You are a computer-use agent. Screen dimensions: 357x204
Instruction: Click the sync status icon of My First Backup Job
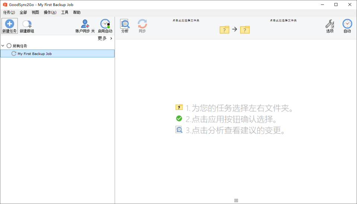[x=14, y=54]
